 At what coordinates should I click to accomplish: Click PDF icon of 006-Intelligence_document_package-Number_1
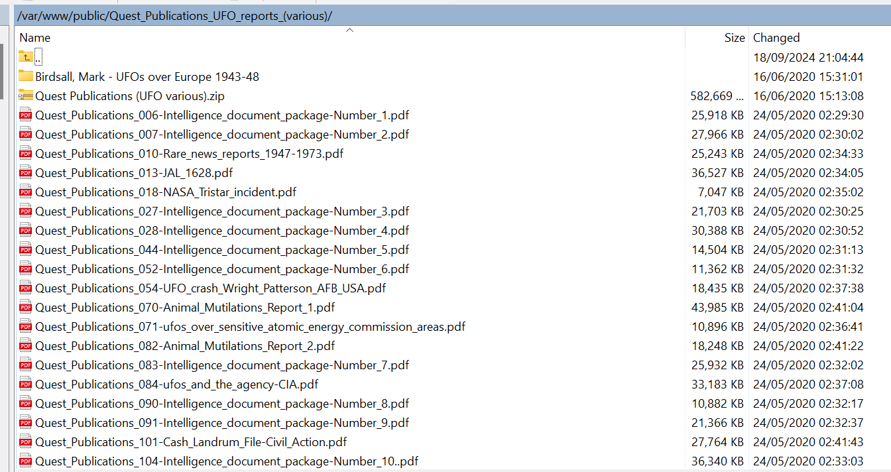(26, 115)
